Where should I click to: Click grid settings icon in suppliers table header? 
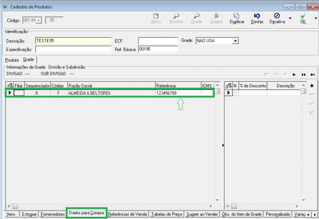point(9,86)
